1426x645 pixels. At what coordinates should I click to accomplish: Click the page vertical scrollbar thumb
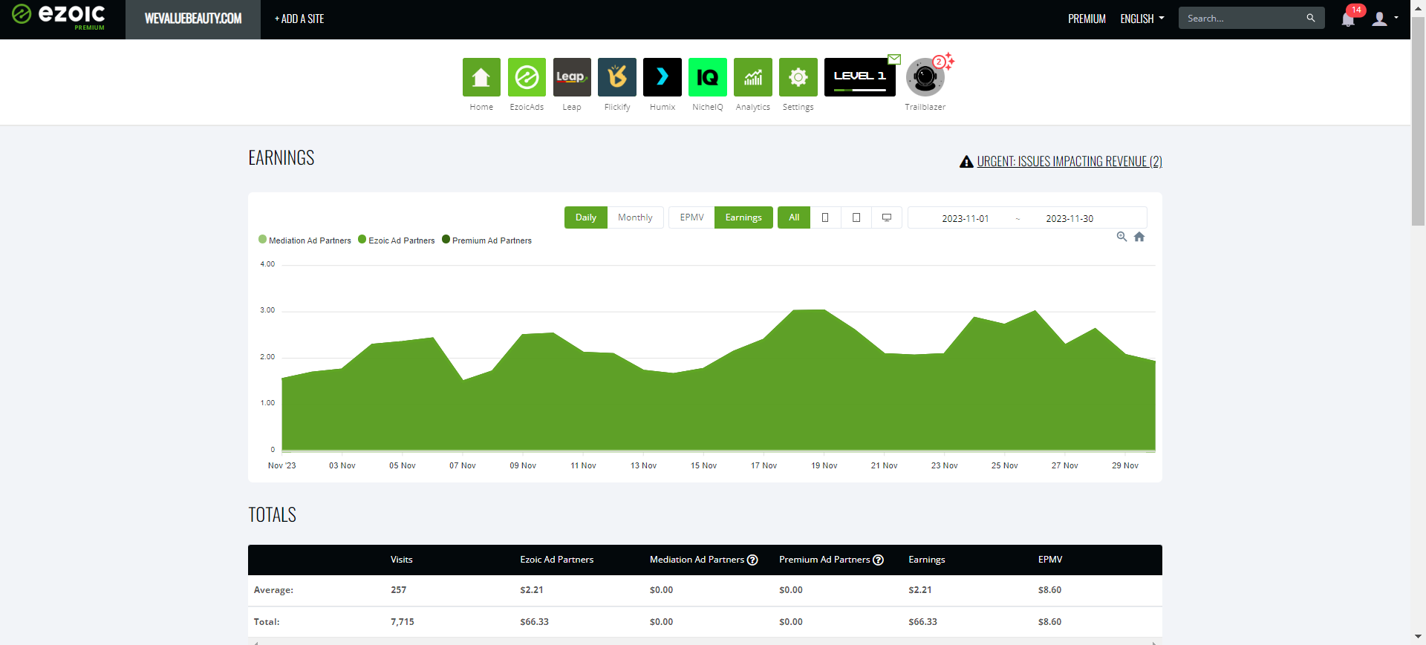[1418, 122]
